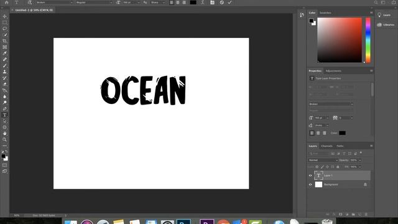Select the History Brush tool

(4, 78)
